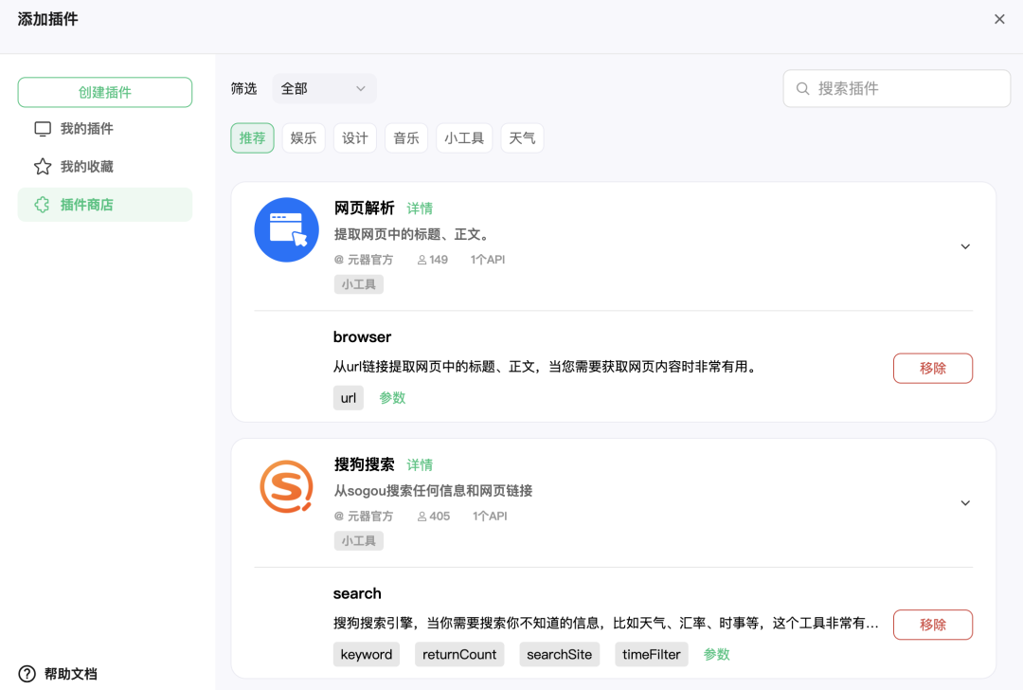1023x690 pixels.
Task: Click the 搜狗搜索 orange logo icon
Action: [286, 486]
